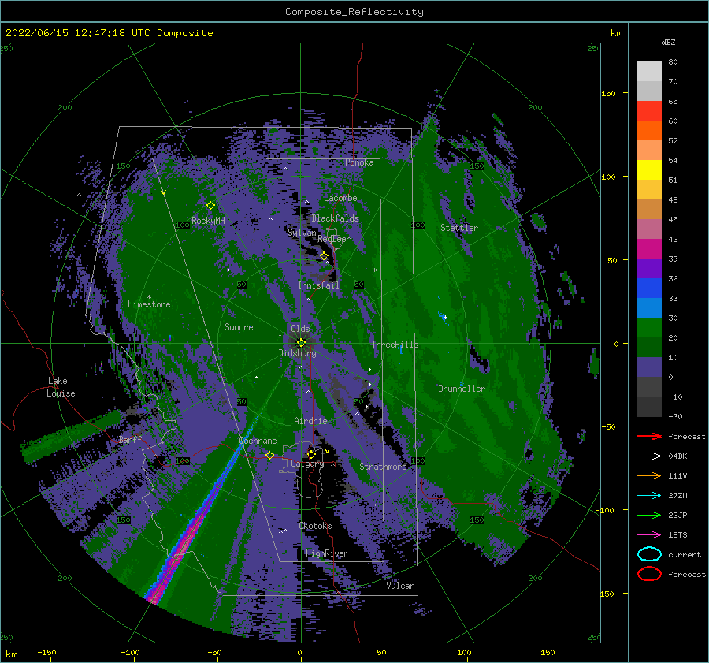This screenshot has height=663, width=709.
Task: Click the dBZ legend heading
Action: point(668,42)
